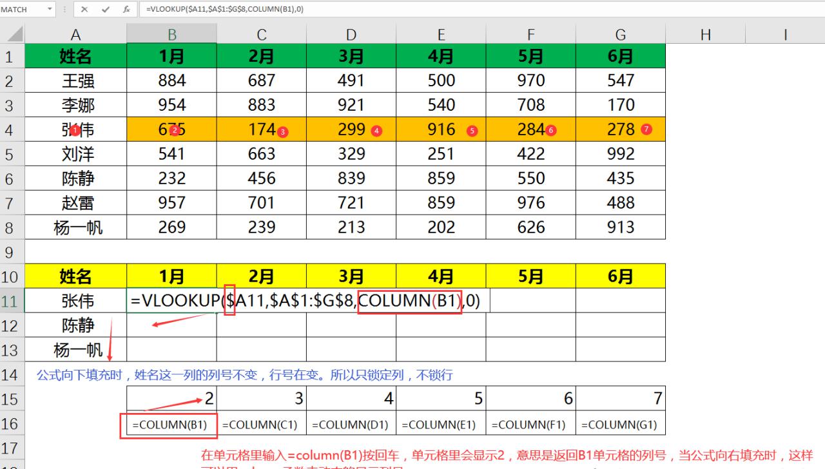Select column D header
825x469 pixels.
tap(351, 34)
